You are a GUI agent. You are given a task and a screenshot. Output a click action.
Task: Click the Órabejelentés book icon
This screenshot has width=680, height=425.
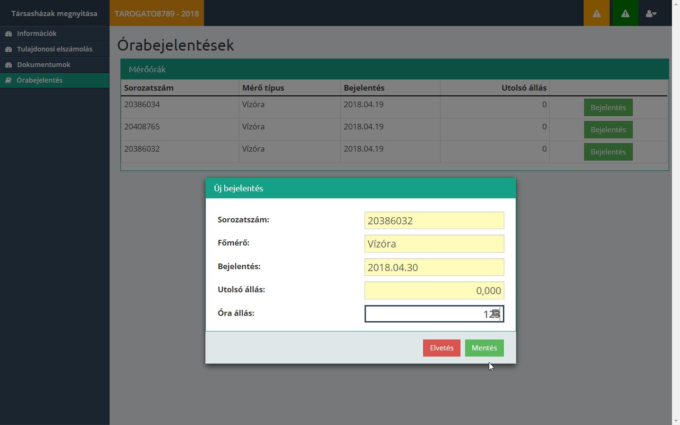[x=8, y=80]
